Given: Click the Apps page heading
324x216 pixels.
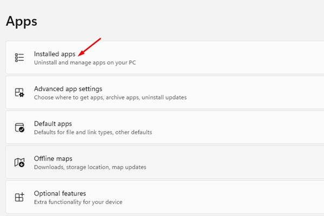Looking at the screenshot, I should click(22, 21).
